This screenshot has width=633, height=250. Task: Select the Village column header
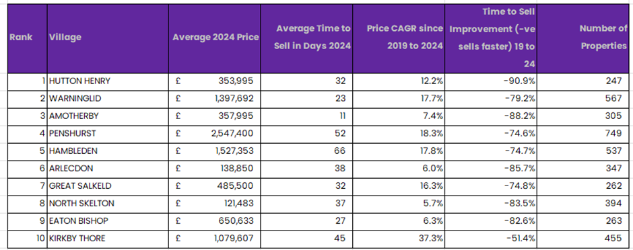(x=108, y=39)
